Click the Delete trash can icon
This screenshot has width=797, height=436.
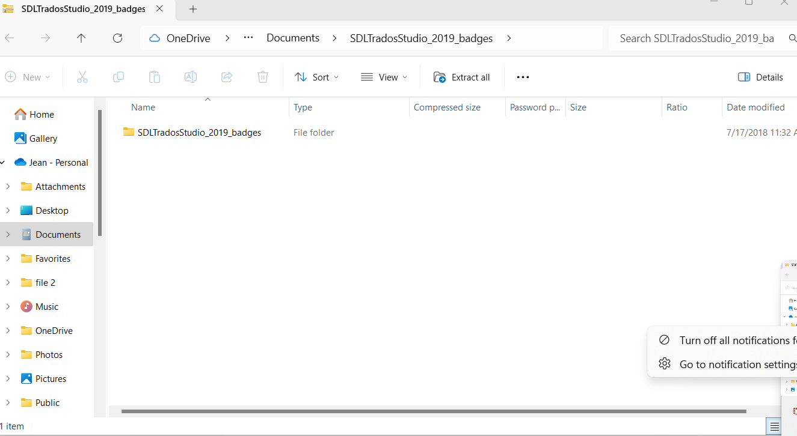[263, 77]
